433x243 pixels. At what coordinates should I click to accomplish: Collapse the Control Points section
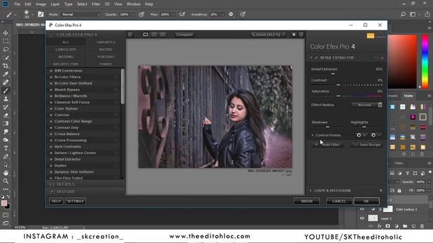pos(313,135)
